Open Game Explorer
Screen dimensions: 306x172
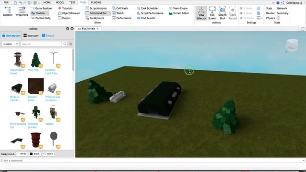click(x=42, y=9)
